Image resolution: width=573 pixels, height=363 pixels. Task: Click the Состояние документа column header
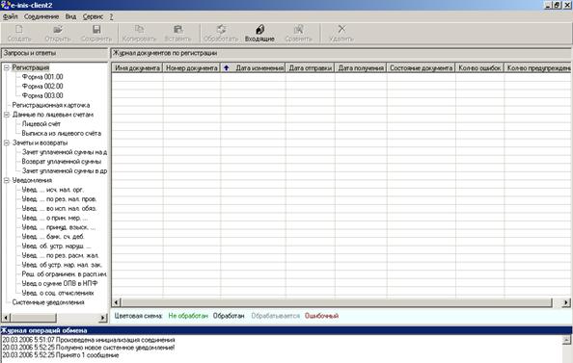click(421, 67)
